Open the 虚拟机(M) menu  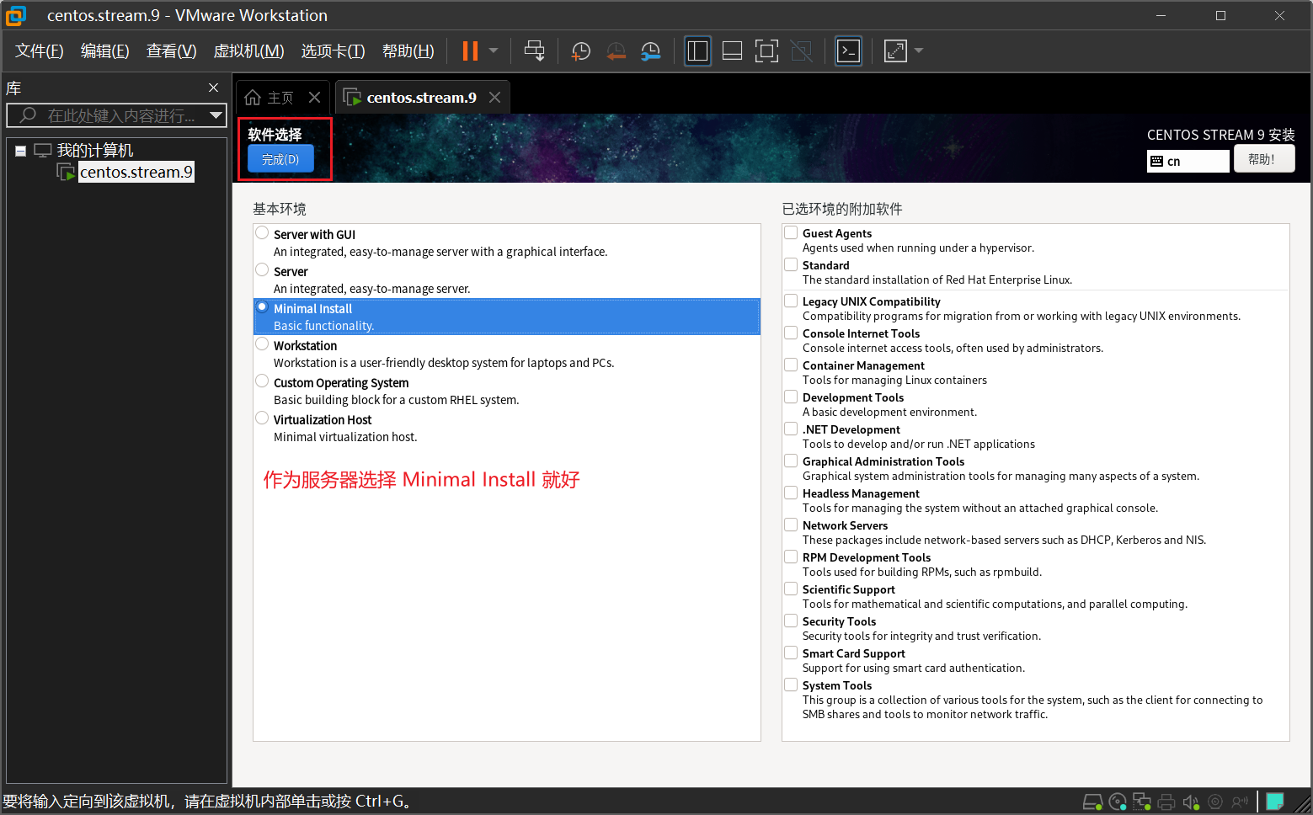(x=249, y=51)
